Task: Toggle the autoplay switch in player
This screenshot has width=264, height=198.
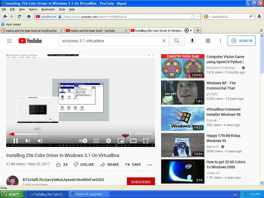Action: [83, 141]
